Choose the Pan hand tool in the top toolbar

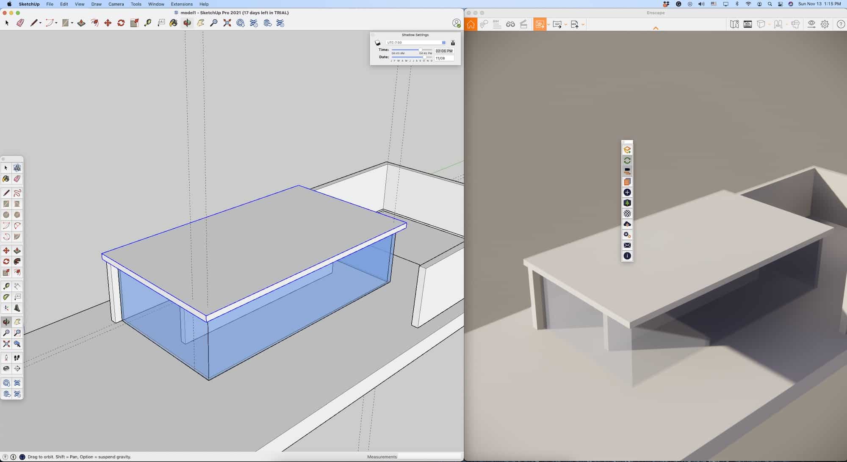click(200, 23)
